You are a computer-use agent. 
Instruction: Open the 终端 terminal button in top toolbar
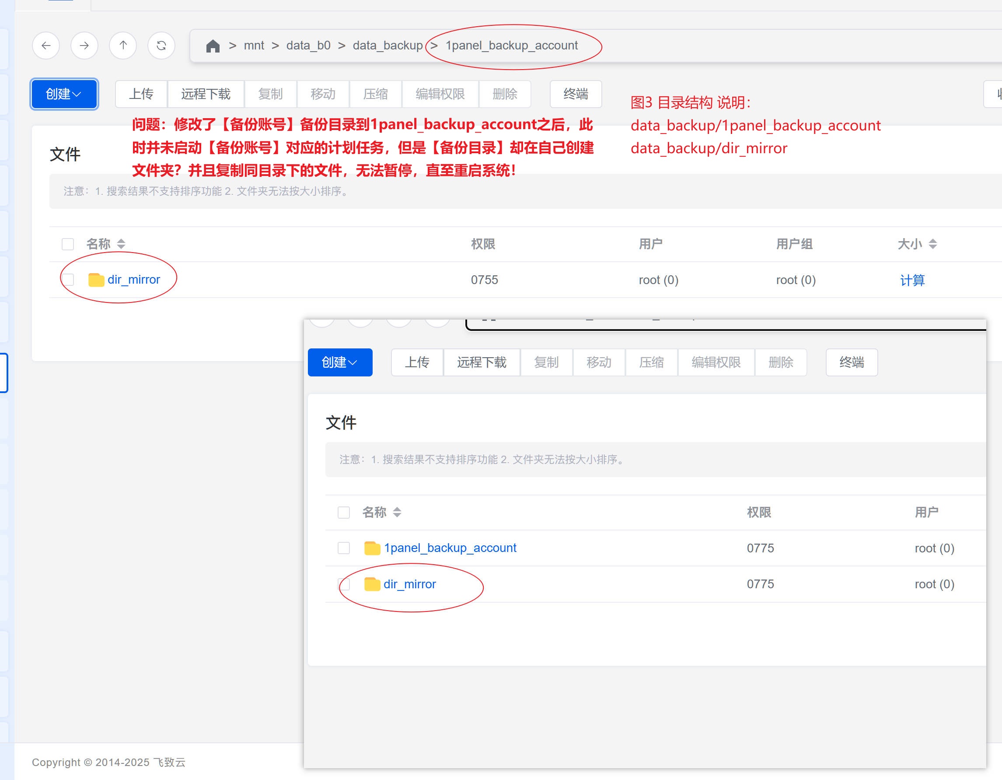click(x=576, y=94)
